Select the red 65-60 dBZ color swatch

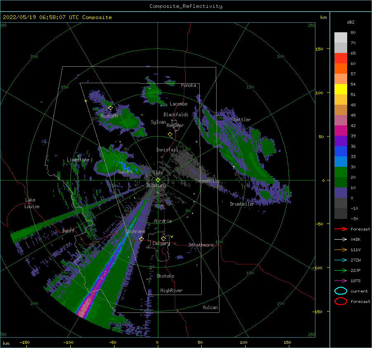point(341,58)
